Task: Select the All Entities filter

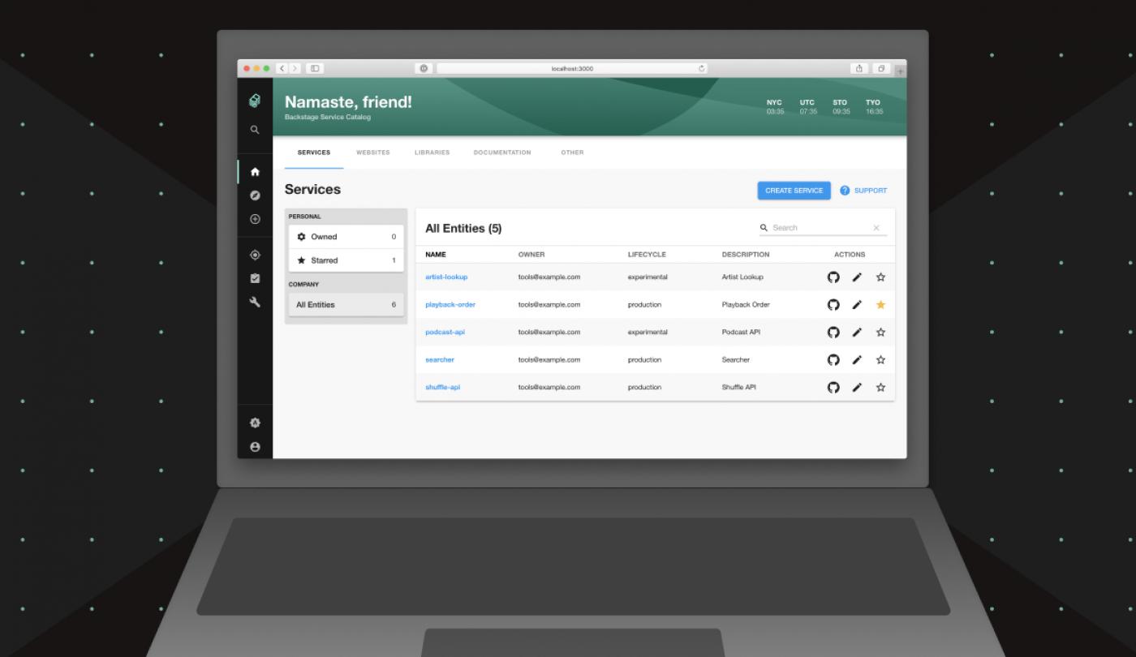Action: (x=346, y=305)
